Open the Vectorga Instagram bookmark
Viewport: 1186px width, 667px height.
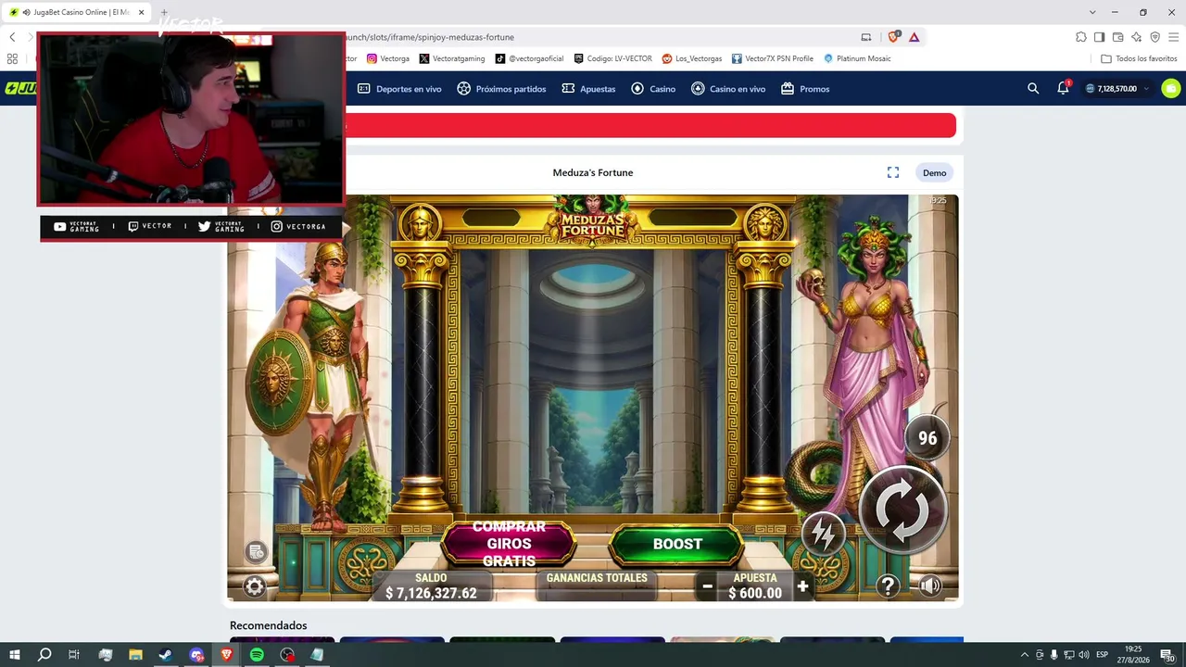[x=388, y=58]
